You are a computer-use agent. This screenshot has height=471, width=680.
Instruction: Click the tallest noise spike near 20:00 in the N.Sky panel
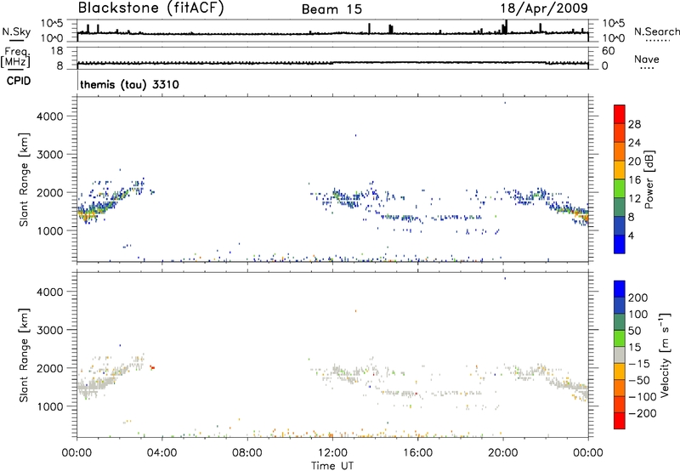pyautogui.click(x=506, y=27)
